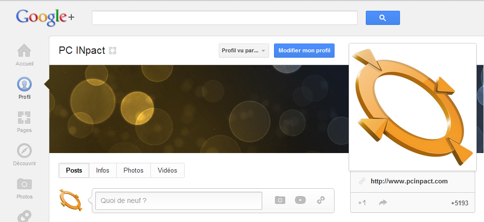Viewport: 484px width, 222px height.
Task: Select the Photos tab on the profile
Action: pos(133,171)
